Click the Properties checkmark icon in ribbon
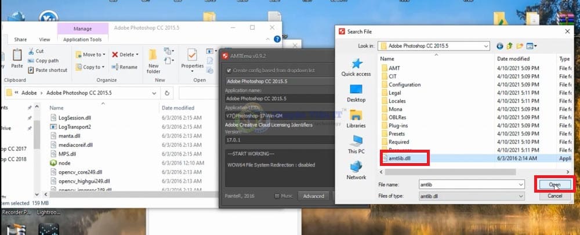Screen dimensions: 580x235 click(x=192, y=55)
